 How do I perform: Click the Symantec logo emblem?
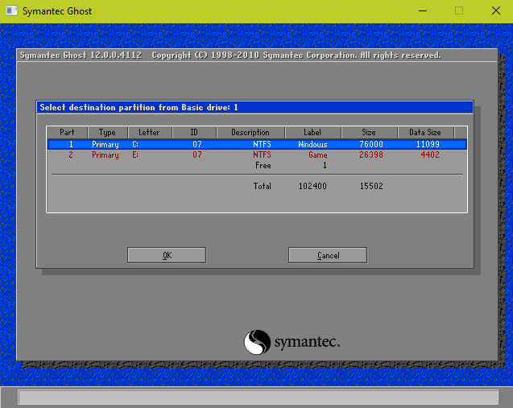pyautogui.click(x=257, y=342)
